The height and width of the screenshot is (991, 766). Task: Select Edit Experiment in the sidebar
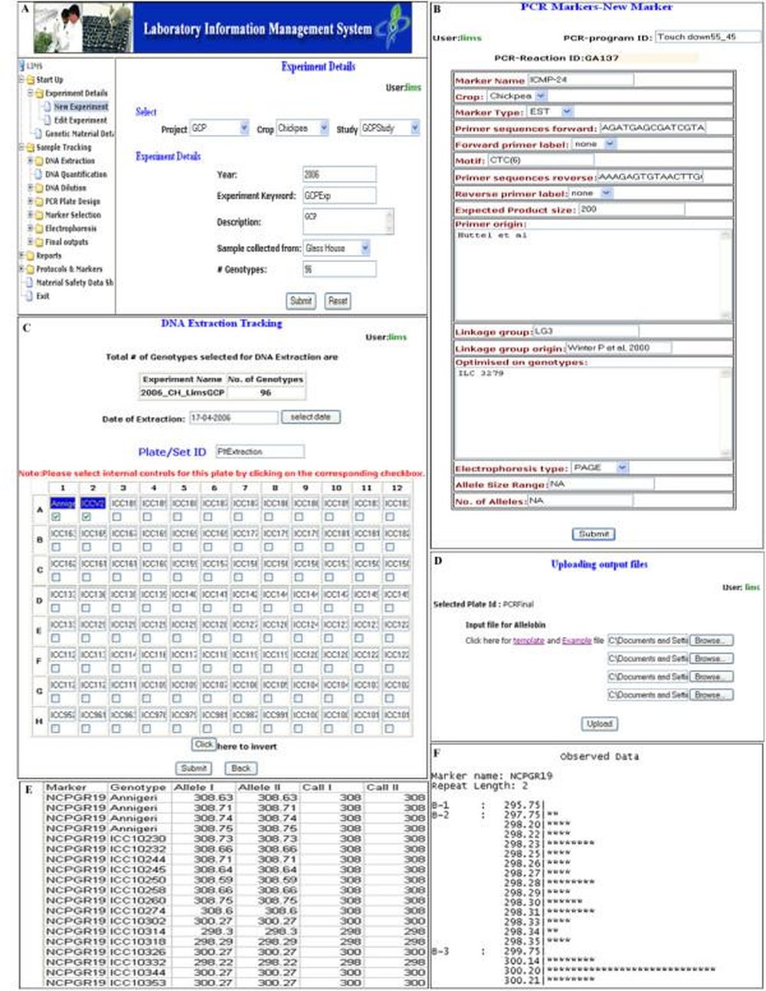coord(80,120)
